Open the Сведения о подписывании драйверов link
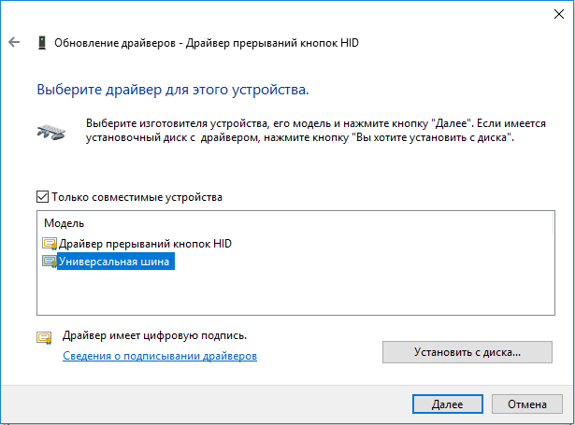This screenshot has width=575, height=425. coord(159,356)
